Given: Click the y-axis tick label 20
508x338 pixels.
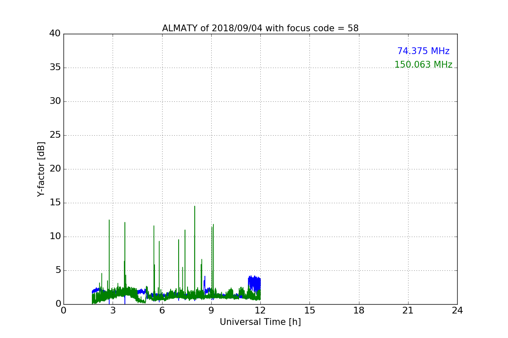Looking at the screenshot, I should tap(55, 169).
